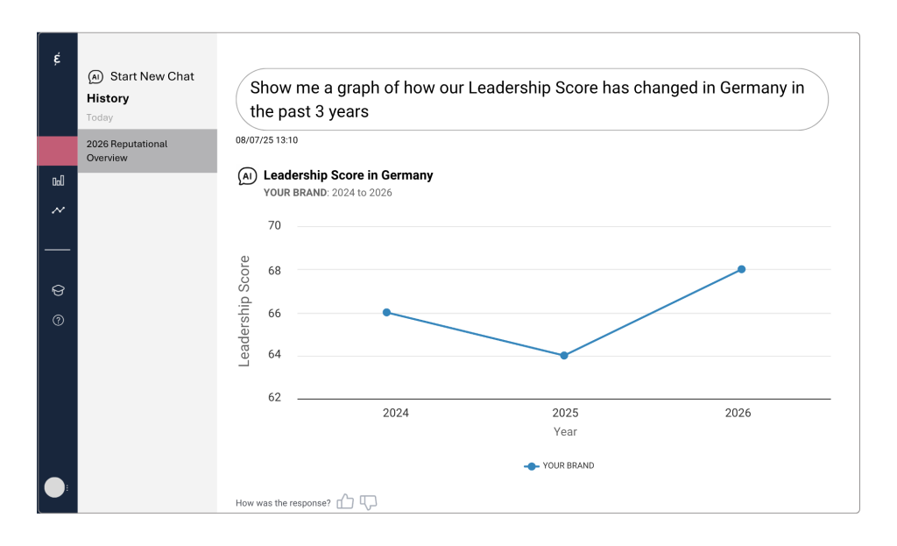Click the app logo at sidebar top
Screen dimensions: 897x546
click(58, 60)
